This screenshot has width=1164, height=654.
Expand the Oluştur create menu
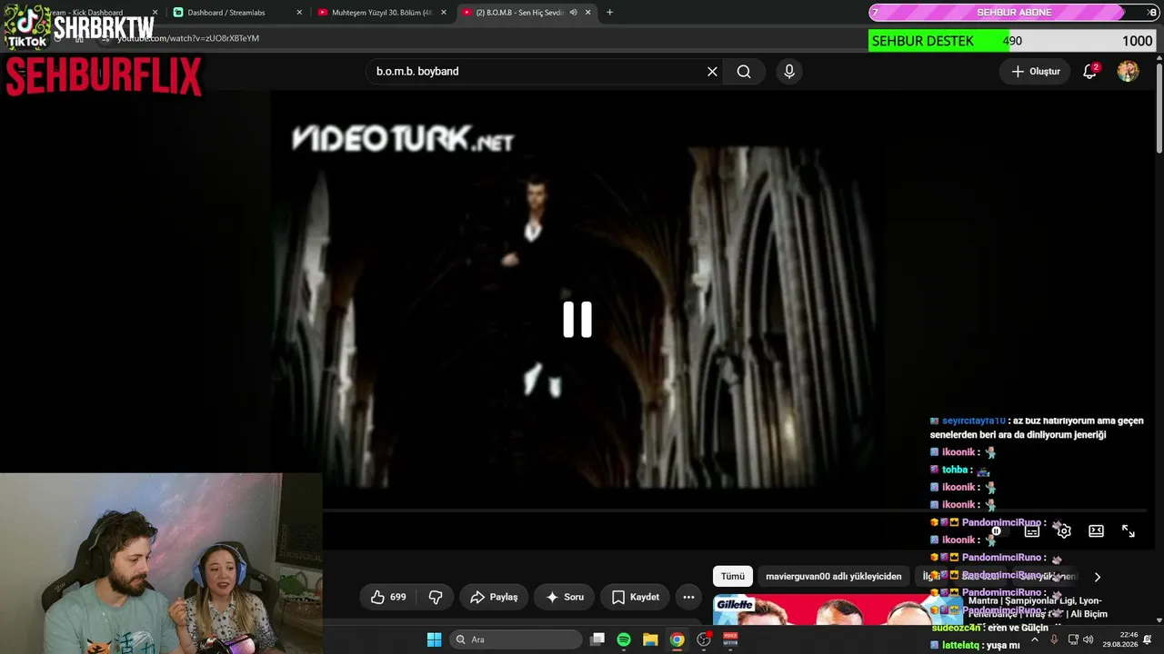click(x=1036, y=72)
